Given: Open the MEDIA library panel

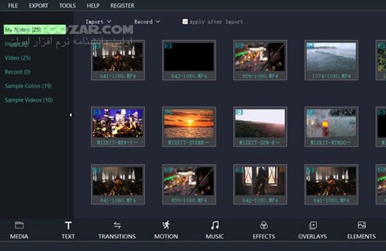Looking at the screenshot, I should pos(19,230).
